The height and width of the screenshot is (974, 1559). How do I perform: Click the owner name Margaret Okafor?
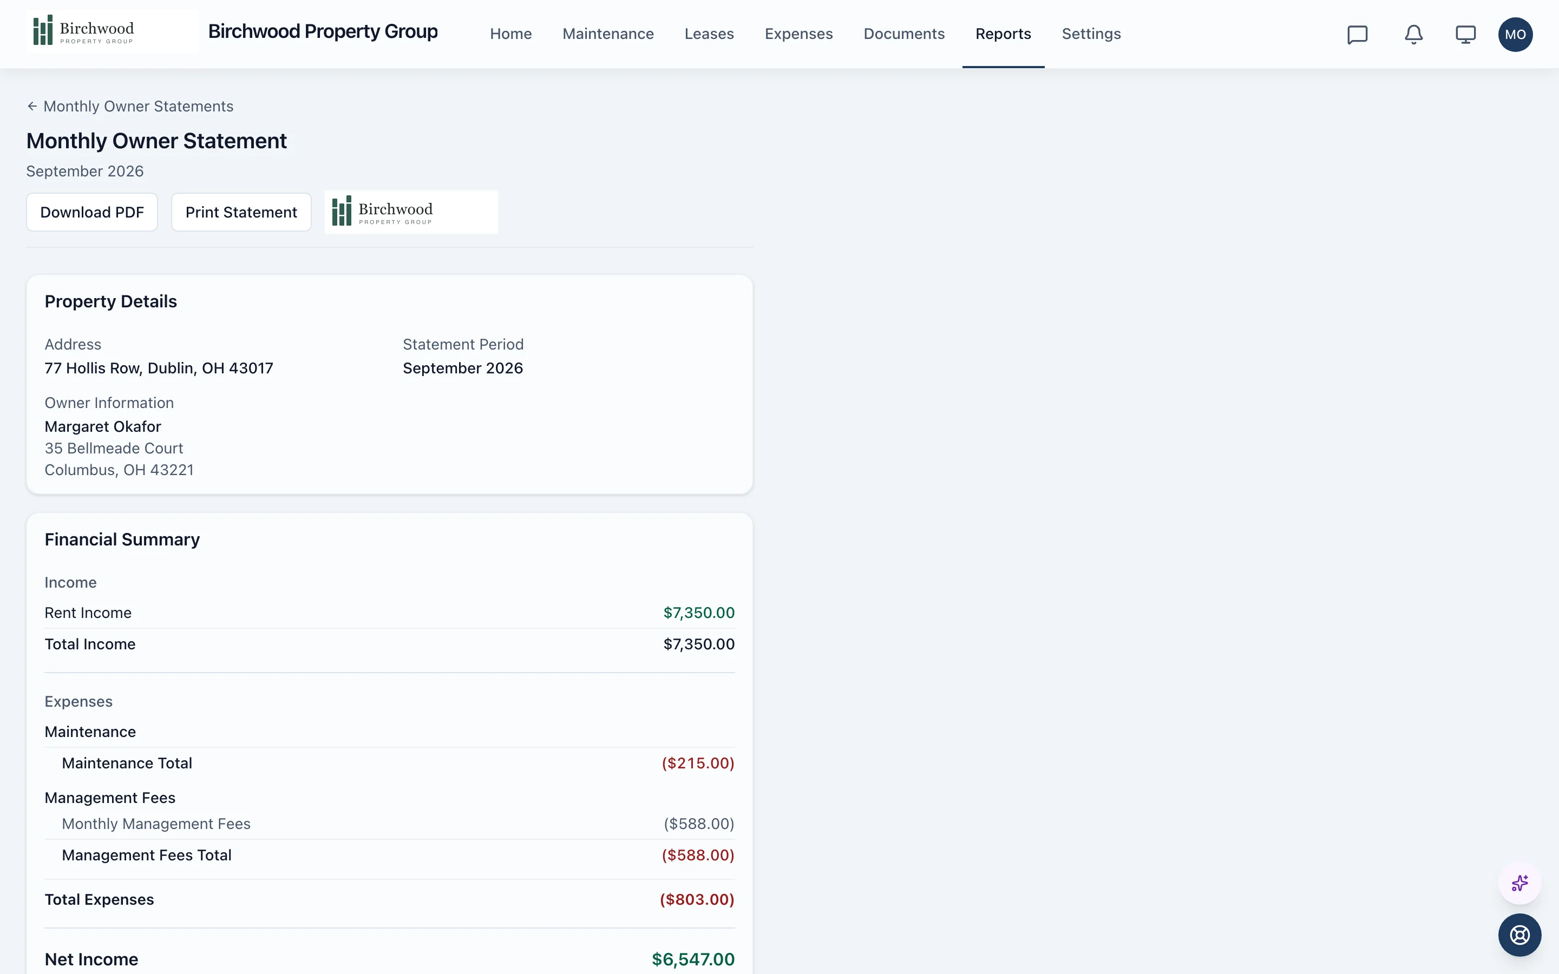click(x=103, y=426)
